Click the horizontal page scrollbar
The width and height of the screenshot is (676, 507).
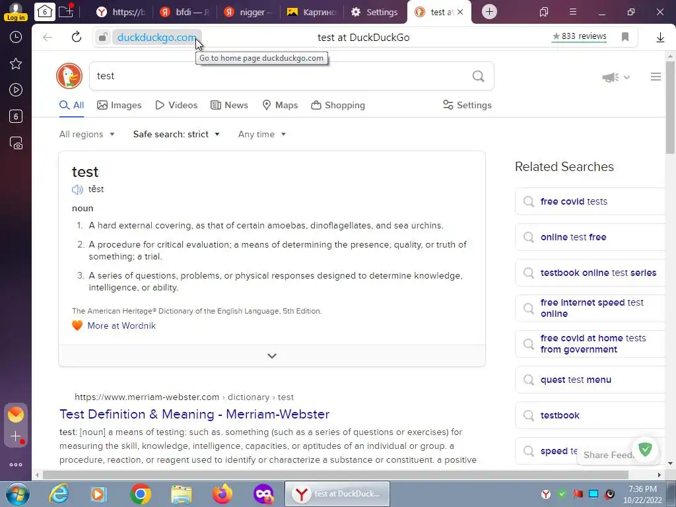point(336,475)
